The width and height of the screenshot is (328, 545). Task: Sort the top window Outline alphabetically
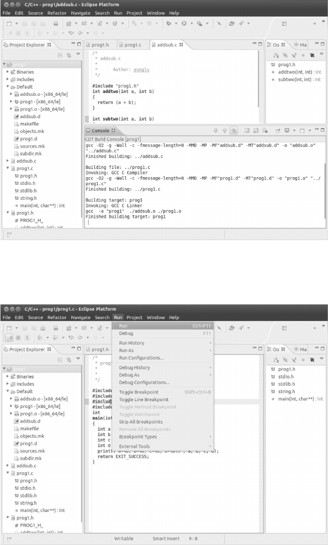pos(276,55)
